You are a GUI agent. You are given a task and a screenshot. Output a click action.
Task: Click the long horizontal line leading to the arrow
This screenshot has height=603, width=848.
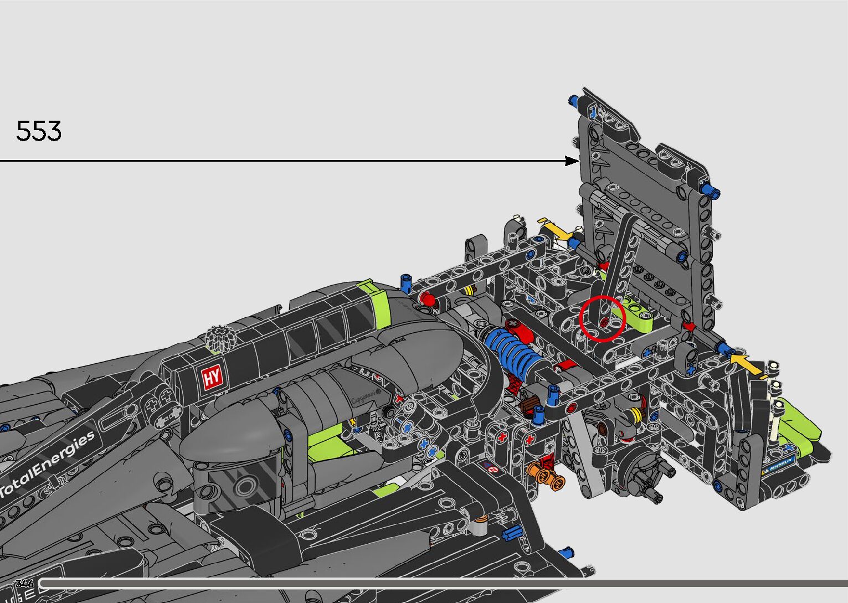coord(277,161)
